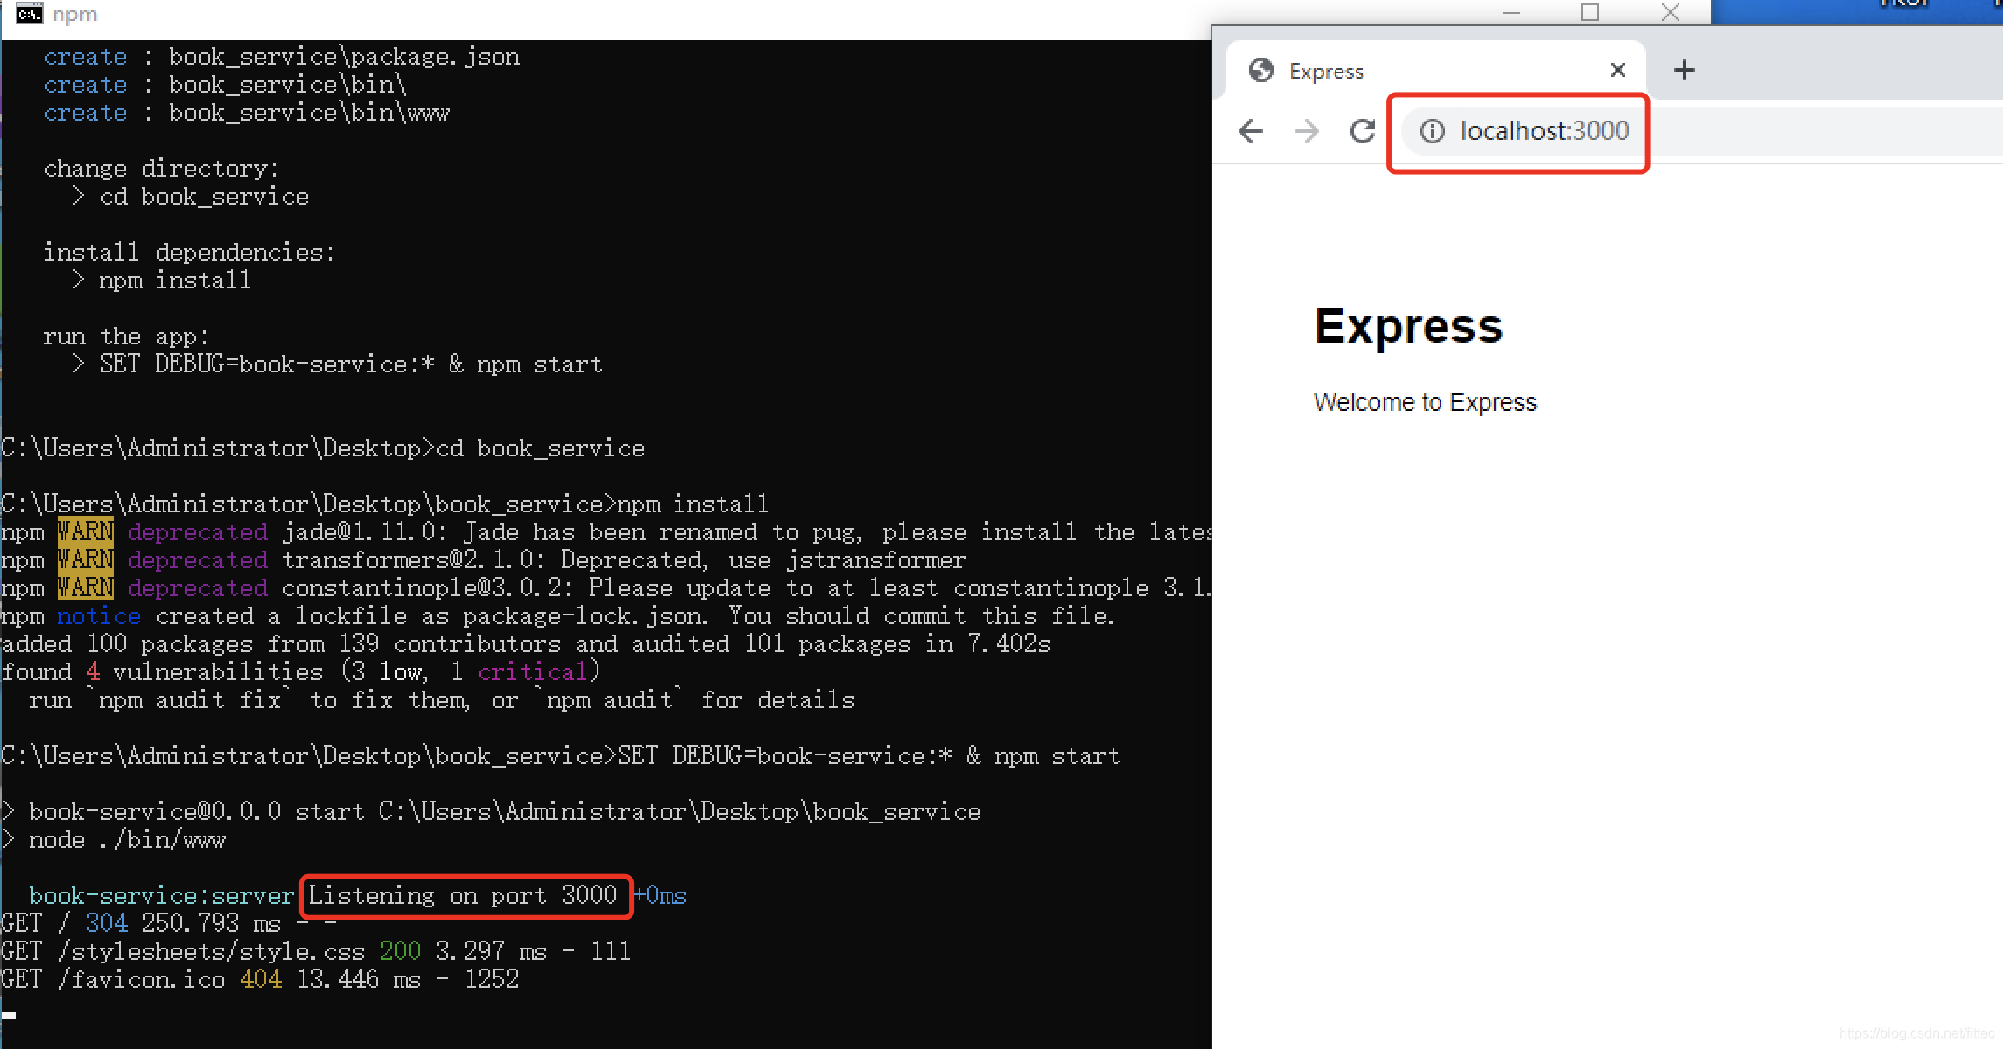Click the jade@1.11.0 deprecated warning line
This screenshot has height=1049, width=2003.
pyautogui.click(x=605, y=532)
